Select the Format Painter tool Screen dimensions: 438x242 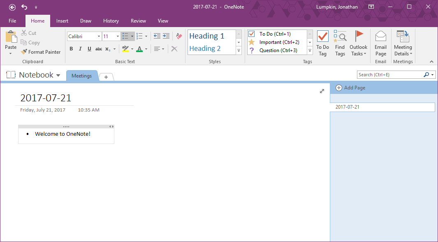click(41, 52)
